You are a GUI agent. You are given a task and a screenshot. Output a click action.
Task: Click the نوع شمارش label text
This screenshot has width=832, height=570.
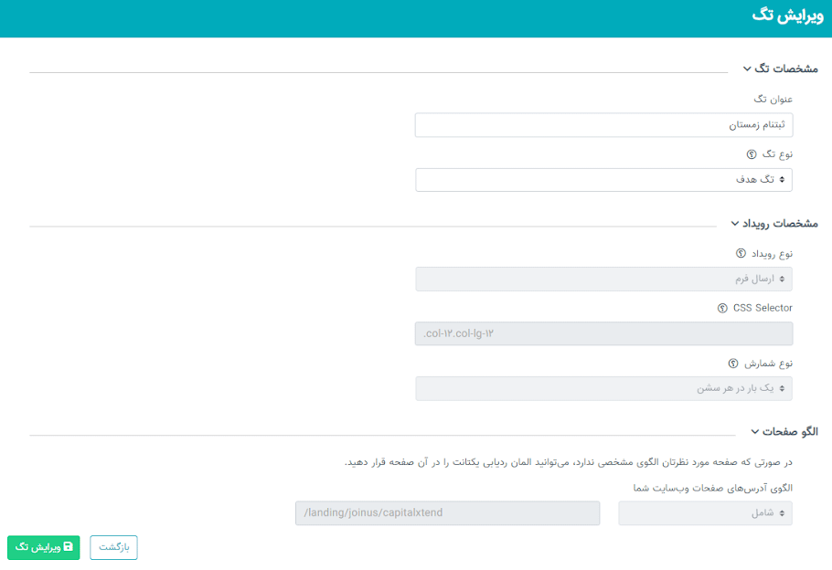(768, 364)
